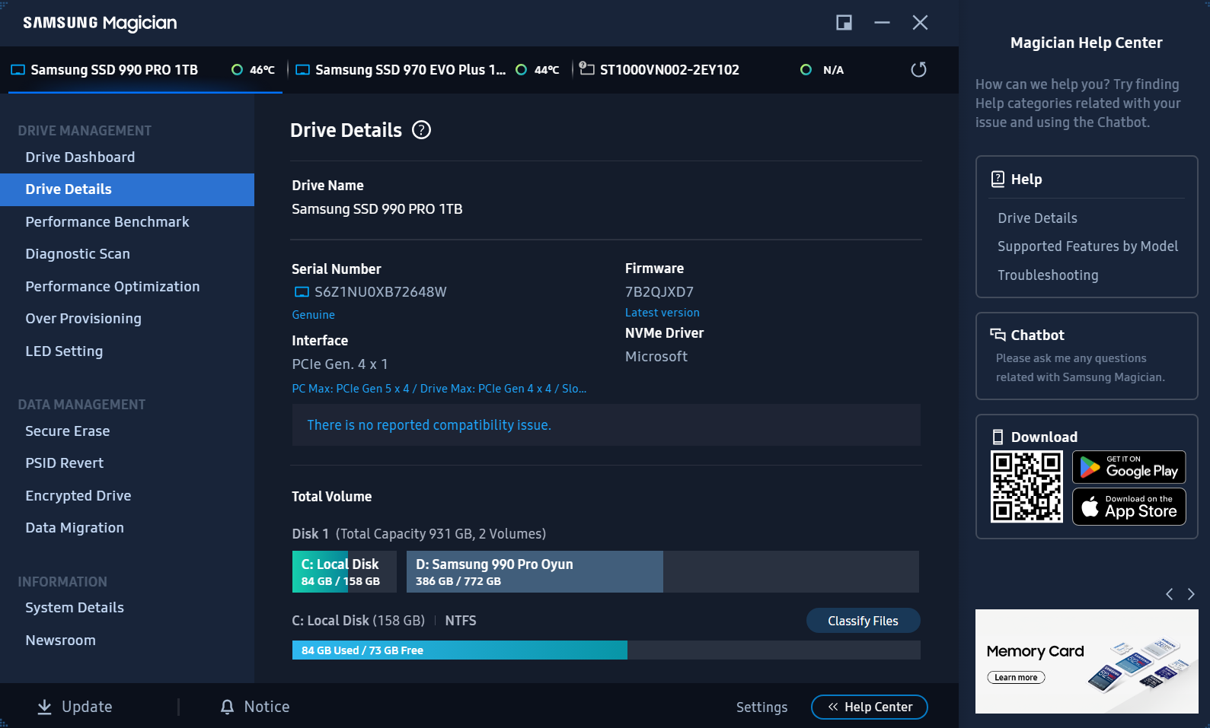
Task: Open Settings from the bottom bar
Action: pyautogui.click(x=761, y=707)
